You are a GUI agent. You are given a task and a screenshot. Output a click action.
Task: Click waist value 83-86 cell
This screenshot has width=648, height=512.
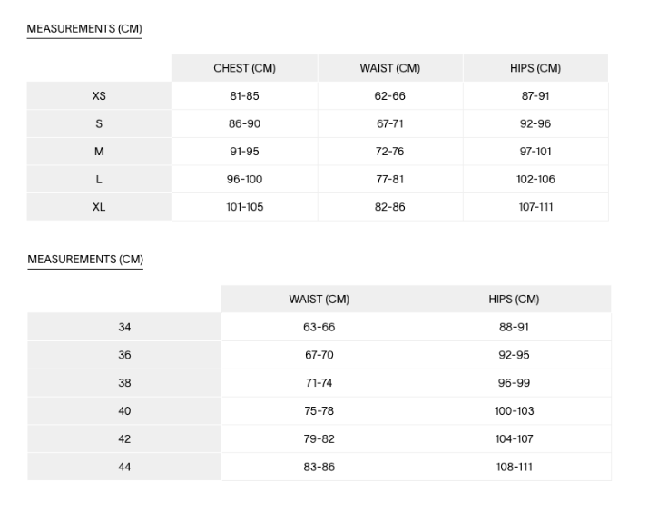[319, 467]
